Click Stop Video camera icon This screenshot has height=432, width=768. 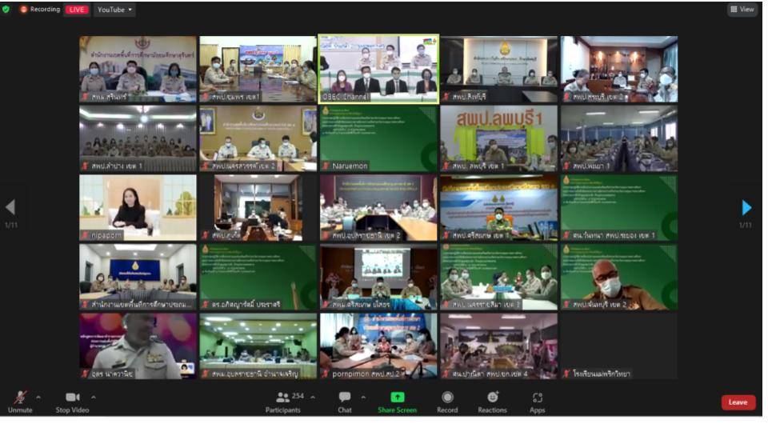pyautogui.click(x=72, y=398)
